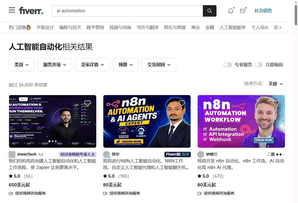The height and width of the screenshot is (203, 298).
Task: Click the search input field
Action: [x=128, y=11]
